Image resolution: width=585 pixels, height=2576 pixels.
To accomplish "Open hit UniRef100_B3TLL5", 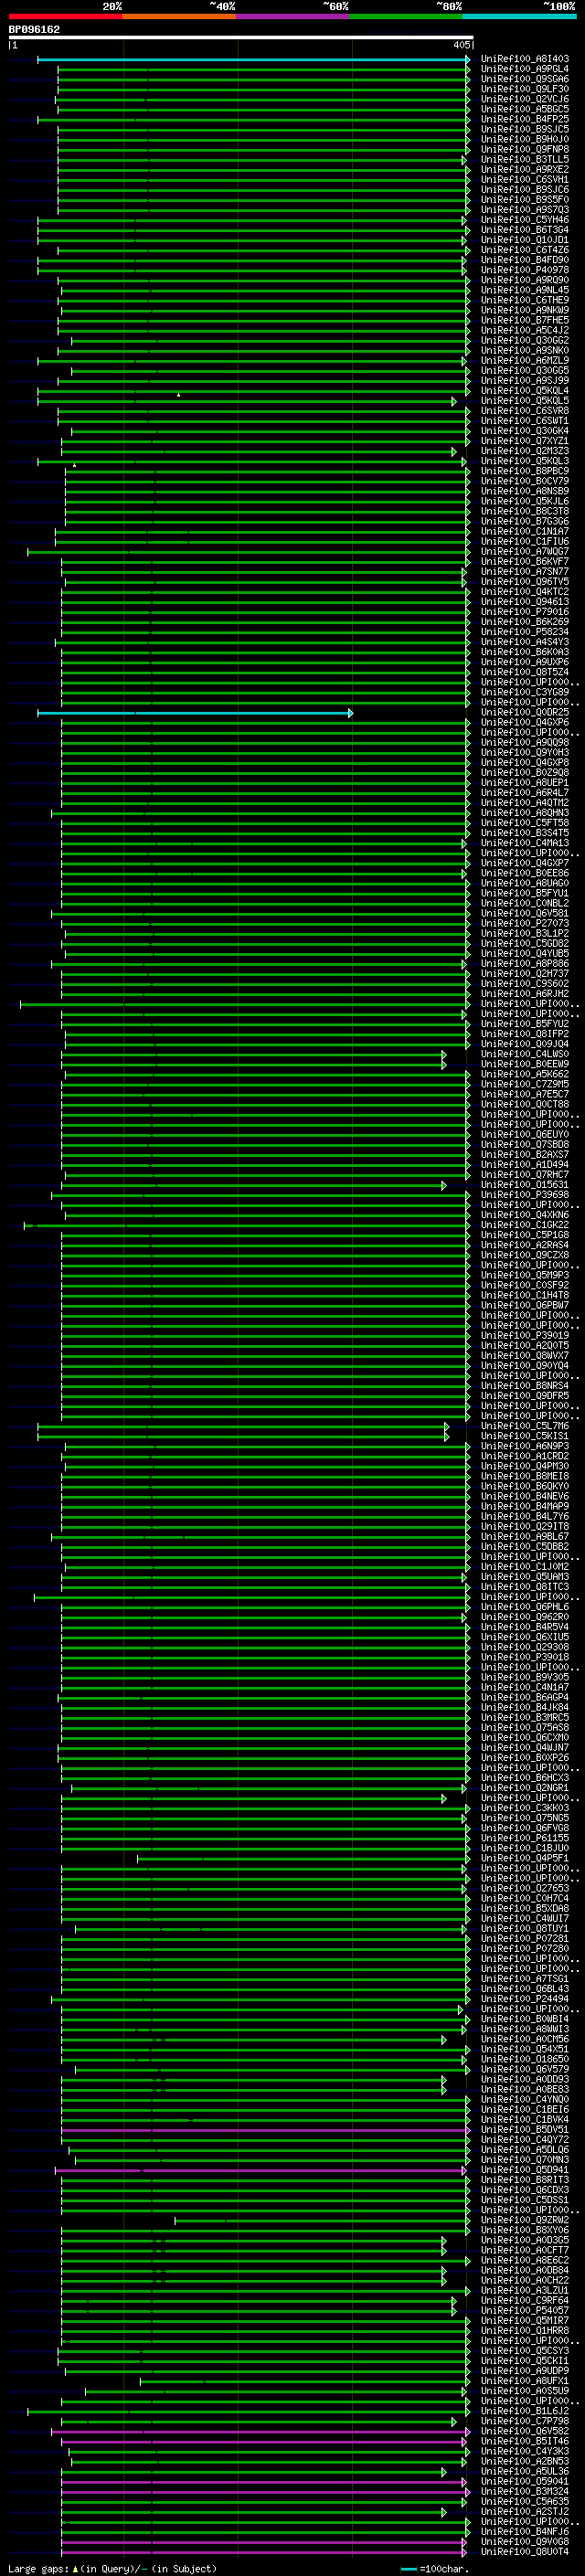I will 525,160.
